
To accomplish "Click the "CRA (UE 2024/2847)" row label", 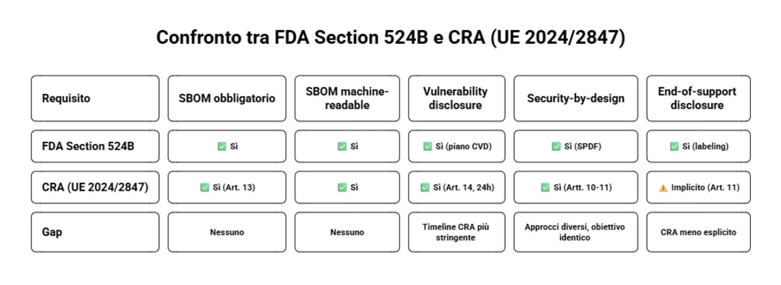I will (95, 187).
